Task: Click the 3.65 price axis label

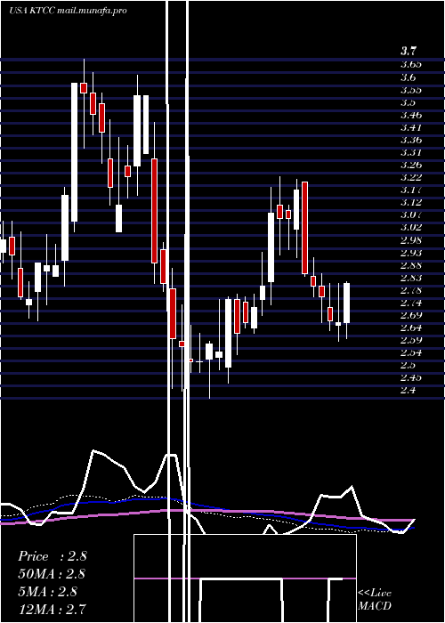Action: coord(411,64)
